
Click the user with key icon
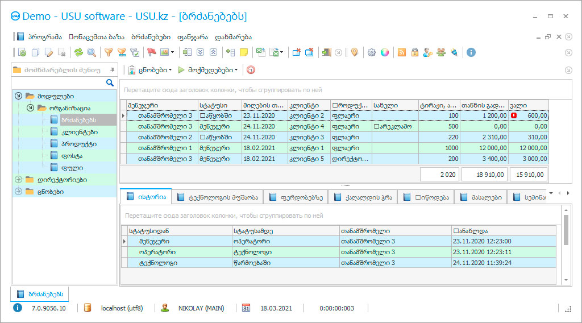tap(427, 52)
